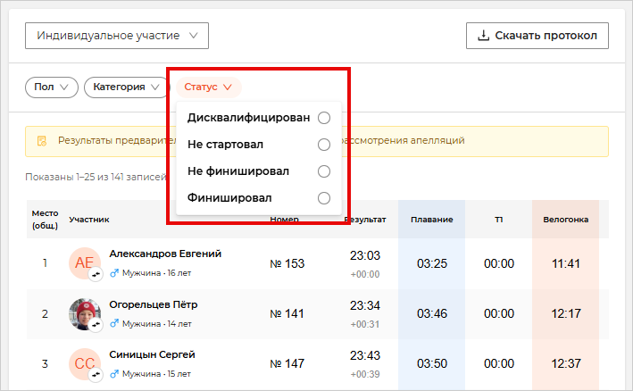Screen dimensions: 633x391
Task: Click the Скачать протокол button
Action: tap(537, 36)
